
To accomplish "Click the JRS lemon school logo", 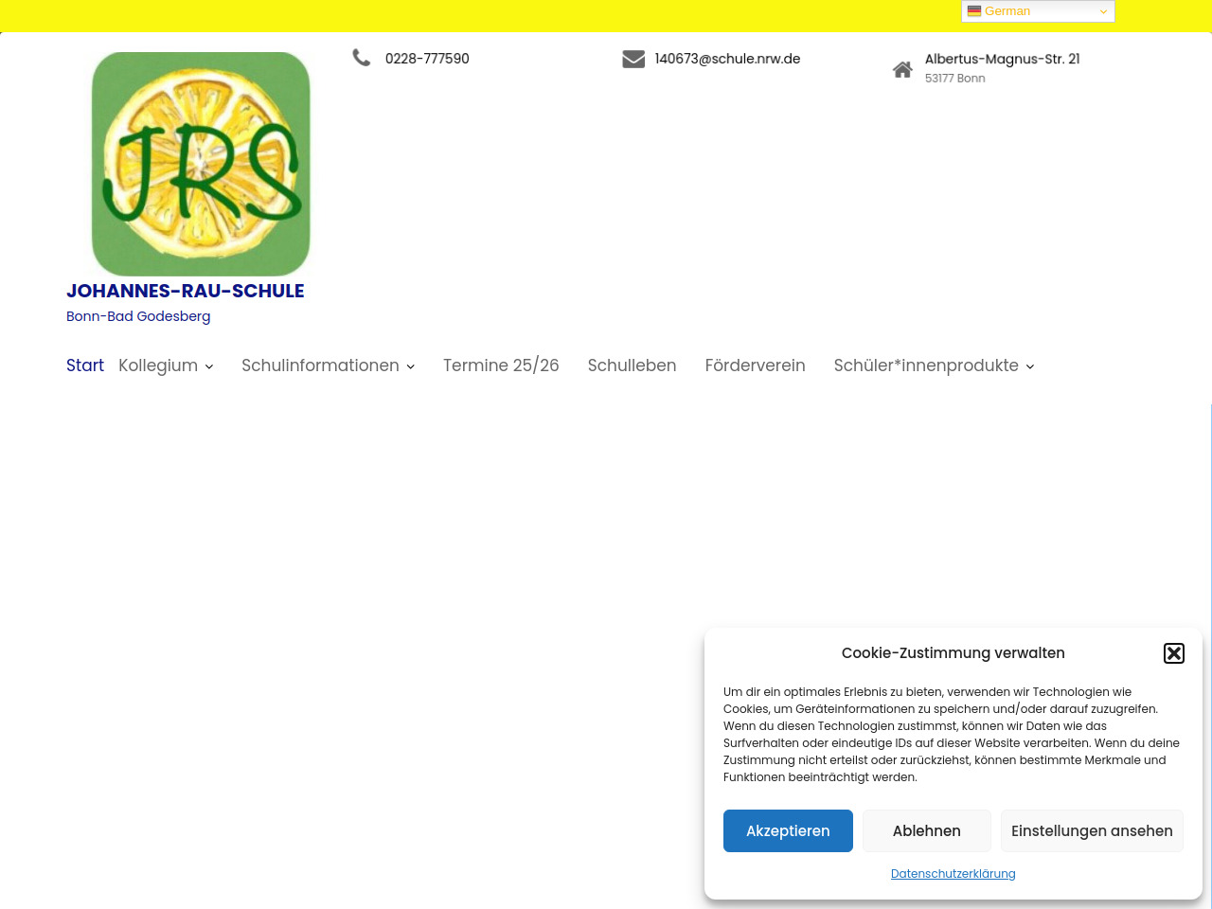I will (201, 164).
